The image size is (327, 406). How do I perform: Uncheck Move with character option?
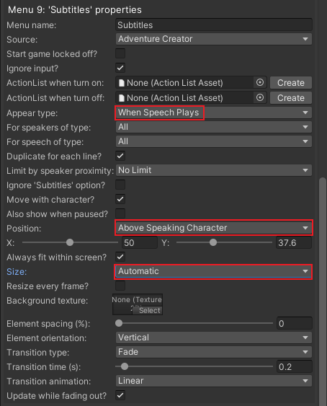120,199
